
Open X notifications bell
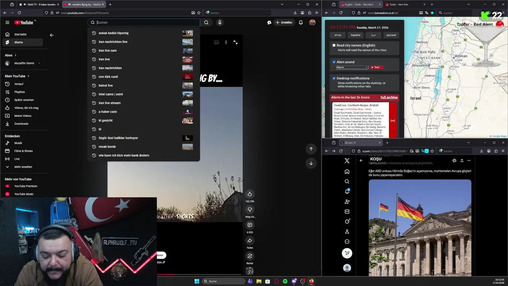(347, 191)
